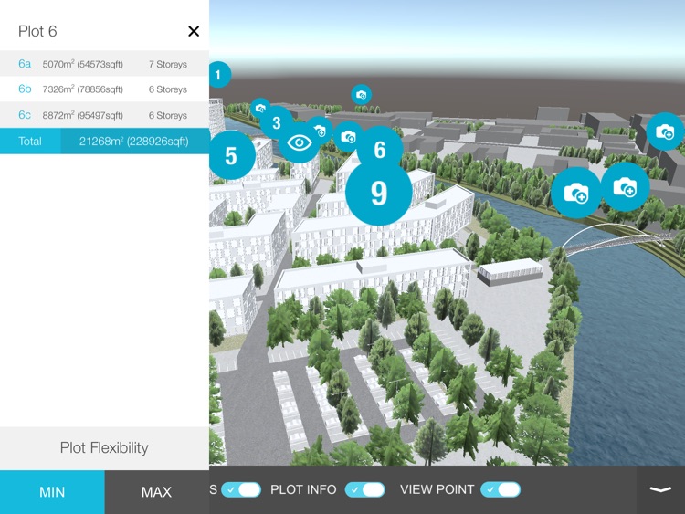
Task: Collapse the bottom toolbar with chevron
Action: [660, 489]
